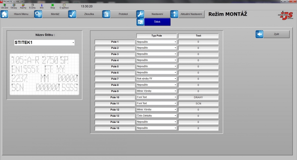Expand the Název Štítku dropdown STITEK1
Viewport: 297px width, 160px height.
click(73, 43)
